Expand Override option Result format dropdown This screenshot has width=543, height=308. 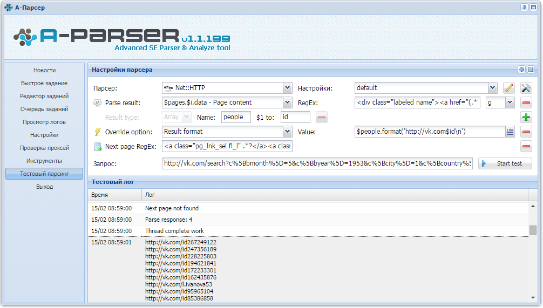(287, 132)
